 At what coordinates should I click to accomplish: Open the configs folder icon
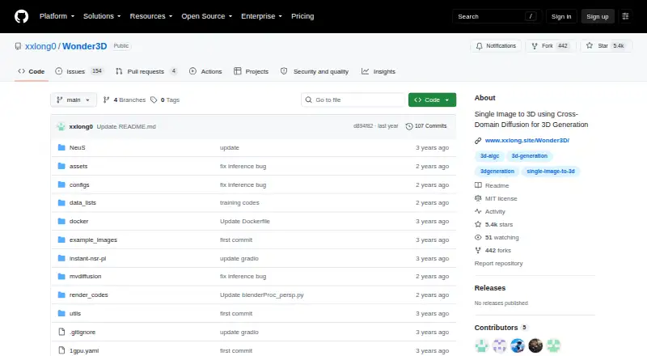(x=61, y=184)
